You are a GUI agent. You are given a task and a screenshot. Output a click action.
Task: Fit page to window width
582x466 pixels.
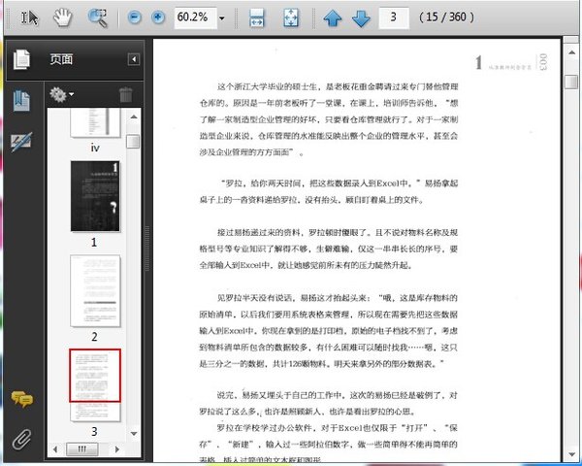tap(257, 17)
